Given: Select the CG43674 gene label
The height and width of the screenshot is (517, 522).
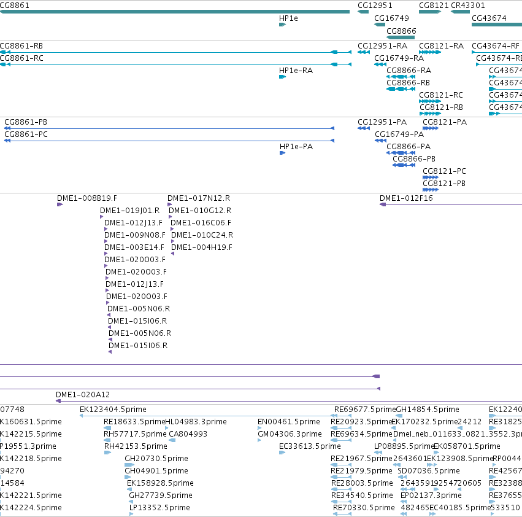Looking at the screenshot, I should click(489, 18).
